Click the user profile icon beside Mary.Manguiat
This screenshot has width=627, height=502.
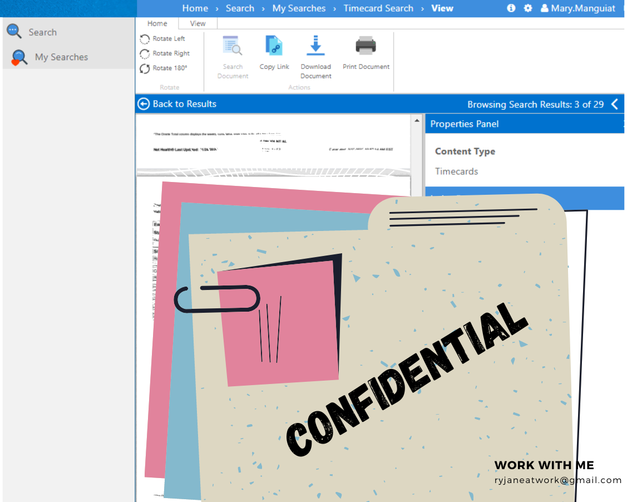(544, 8)
